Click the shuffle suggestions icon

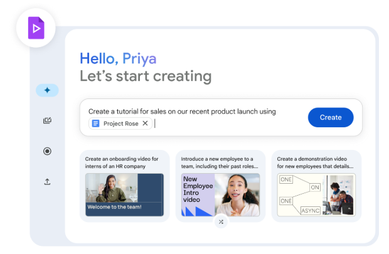point(221,221)
